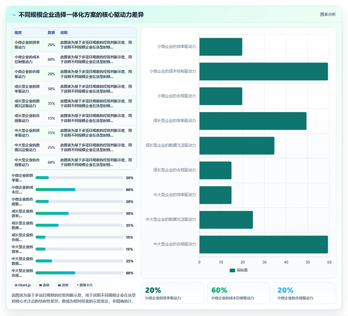
Task: Click the chart bar for 中大型企业的数据沉淀驱动力
Action: click(x=226, y=220)
